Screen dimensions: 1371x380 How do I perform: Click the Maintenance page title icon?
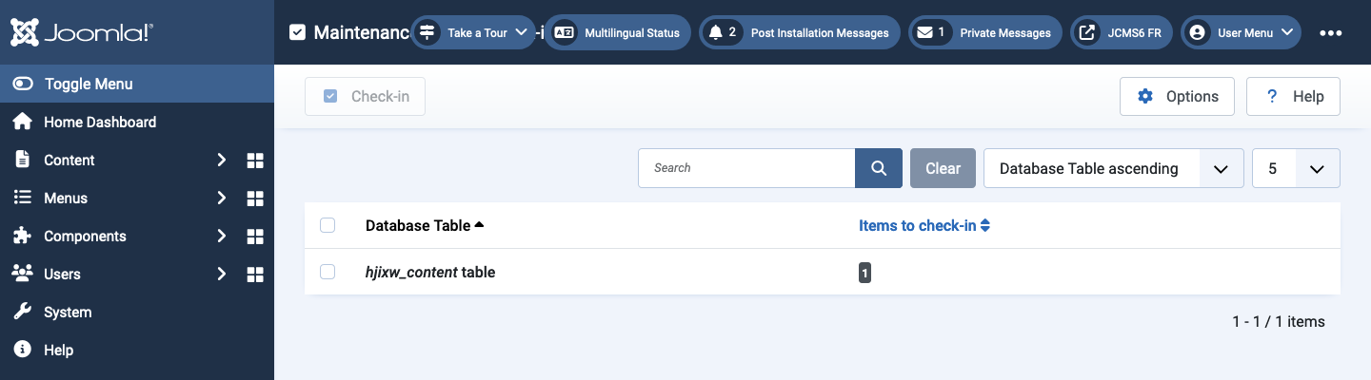(x=297, y=32)
